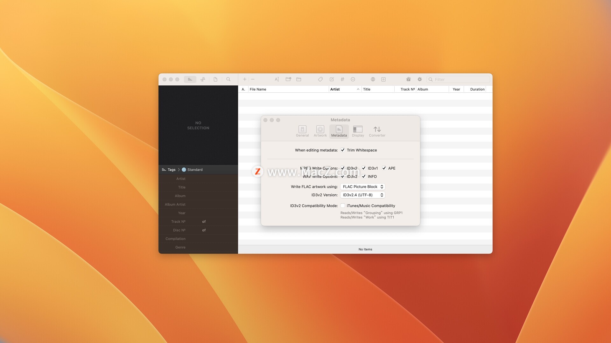Uncheck Trim Whitespace checkbox
This screenshot has height=343, width=611.
tap(343, 150)
